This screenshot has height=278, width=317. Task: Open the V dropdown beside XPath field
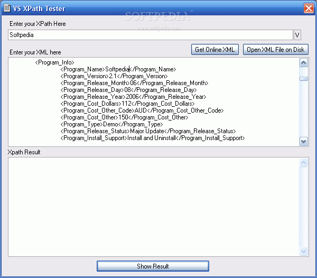click(297, 35)
